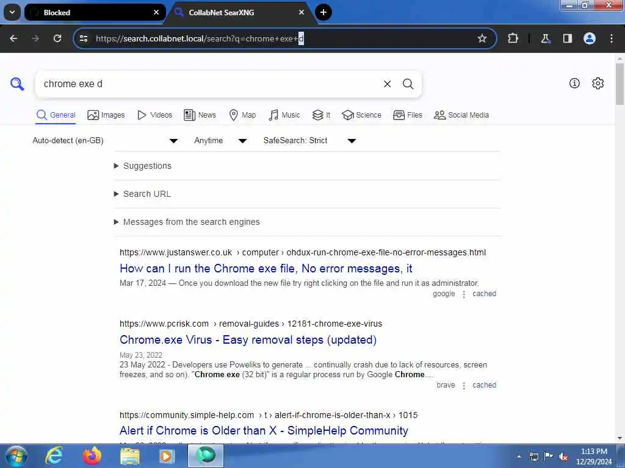Click the community.simple-help.com result URL
Screen dimensions: 625x468
click(x=269, y=415)
